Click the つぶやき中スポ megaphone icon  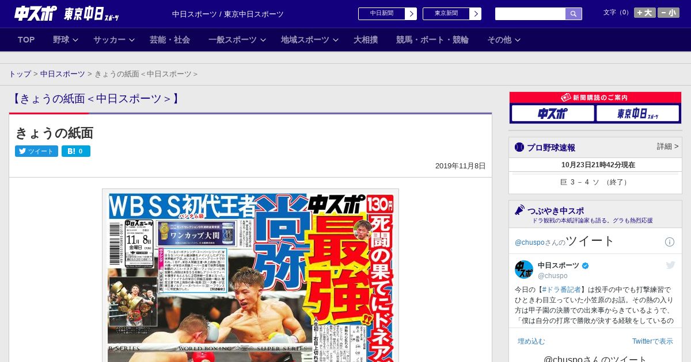519,210
